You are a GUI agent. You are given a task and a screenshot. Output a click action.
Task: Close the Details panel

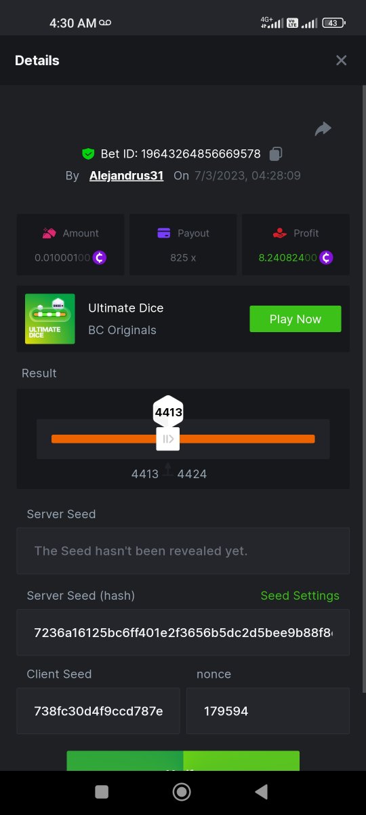click(x=342, y=60)
